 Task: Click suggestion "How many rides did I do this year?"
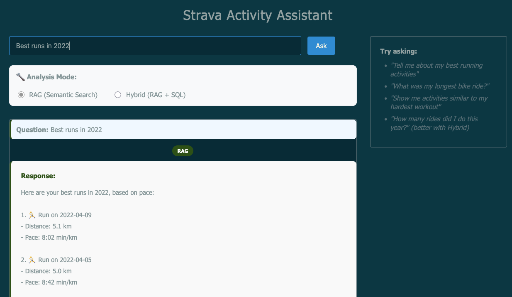pyautogui.click(x=434, y=123)
